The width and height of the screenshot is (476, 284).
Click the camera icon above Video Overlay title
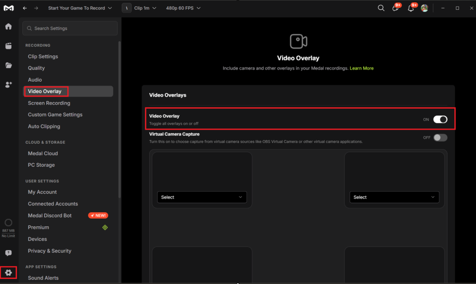point(299,41)
